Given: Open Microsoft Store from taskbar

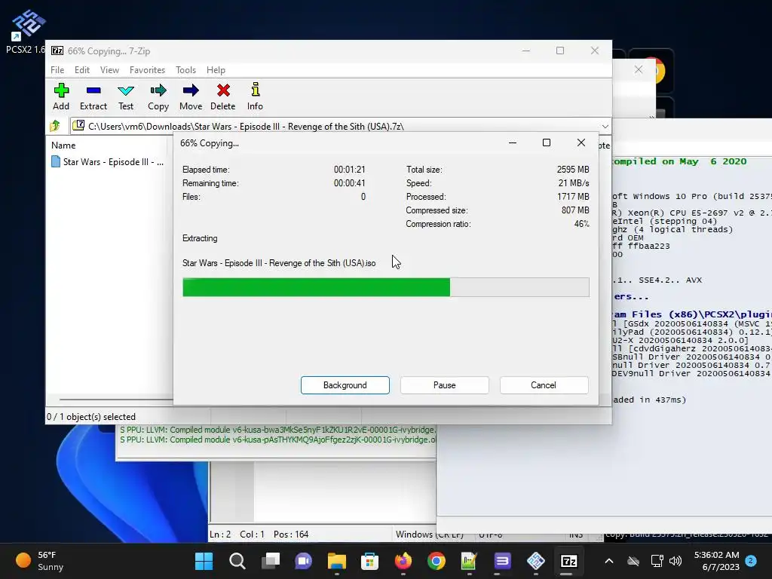Looking at the screenshot, I should pyautogui.click(x=369, y=561).
